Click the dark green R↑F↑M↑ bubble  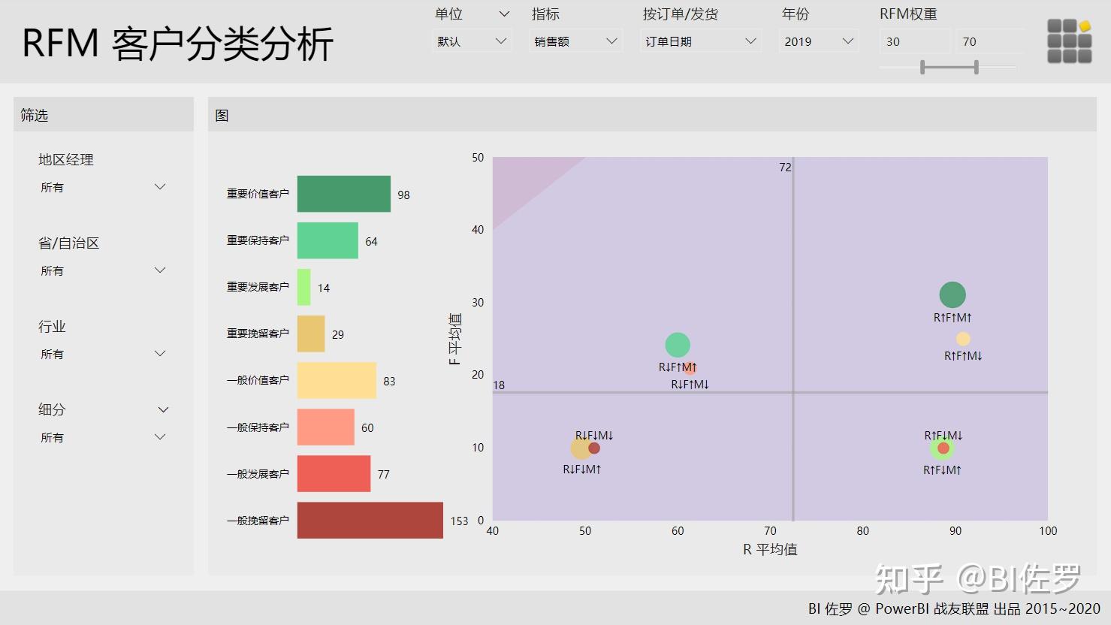[x=952, y=294]
